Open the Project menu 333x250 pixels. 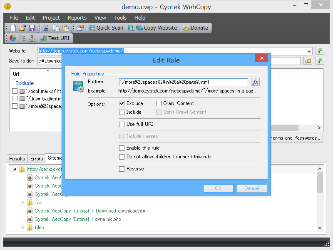tap(51, 18)
